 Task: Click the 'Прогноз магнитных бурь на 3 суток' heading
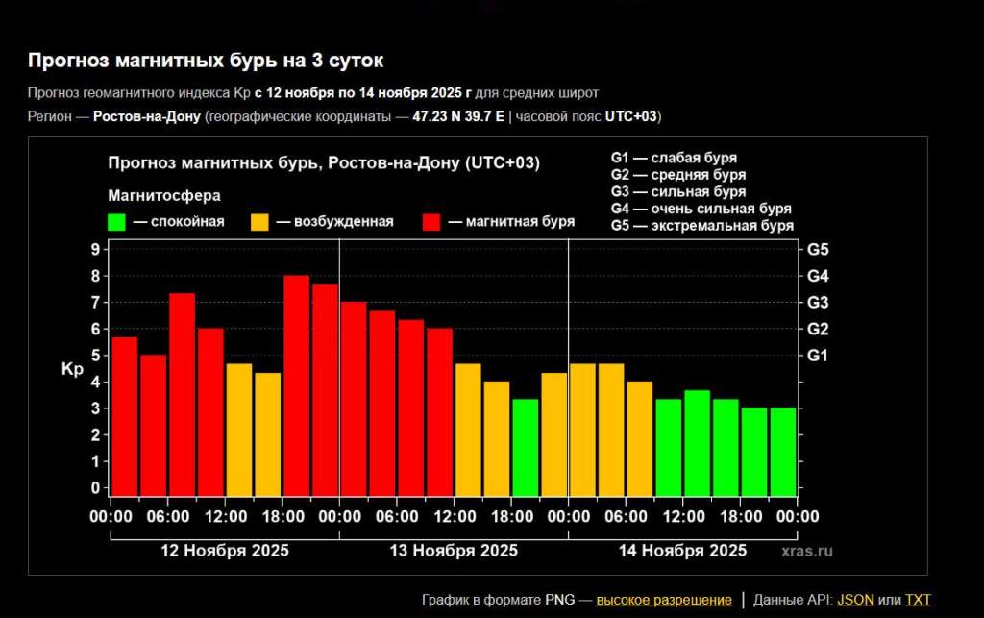[205, 62]
